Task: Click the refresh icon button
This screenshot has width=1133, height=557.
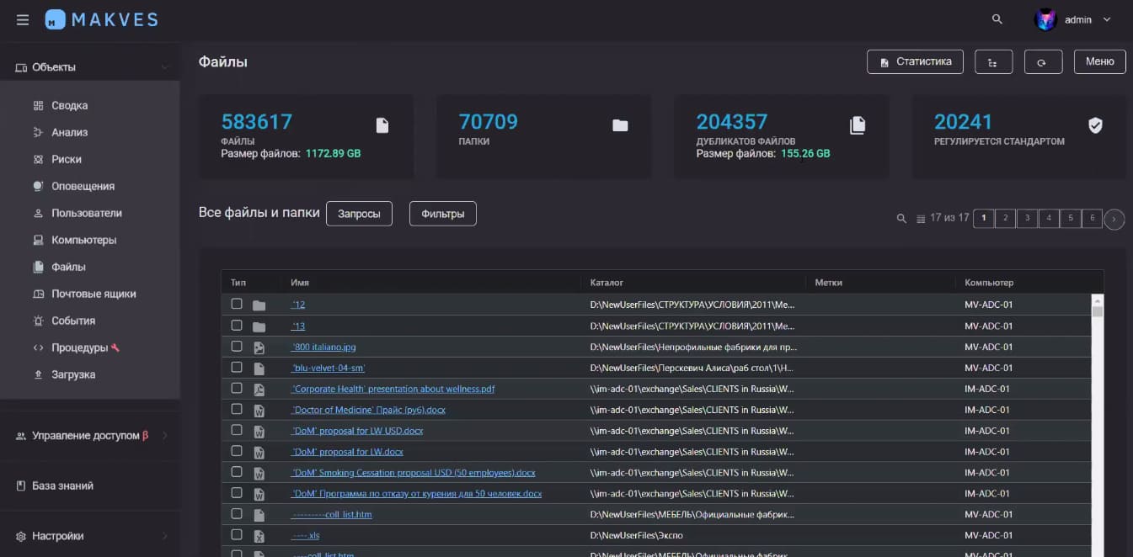Action: pyautogui.click(x=1042, y=62)
